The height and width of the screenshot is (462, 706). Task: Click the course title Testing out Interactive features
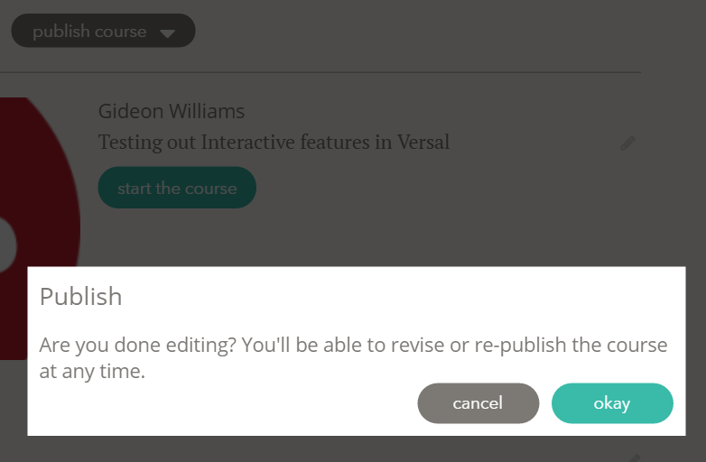point(274,143)
